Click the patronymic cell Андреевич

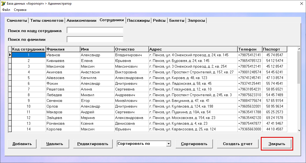tap(131, 95)
